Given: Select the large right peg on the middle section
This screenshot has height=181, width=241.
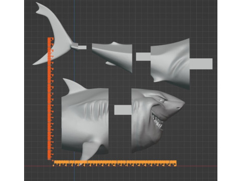Looking at the screenshot, I should point(201,64).
